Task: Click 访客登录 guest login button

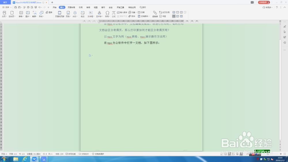Action: pyautogui.click(x=264, y=2)
